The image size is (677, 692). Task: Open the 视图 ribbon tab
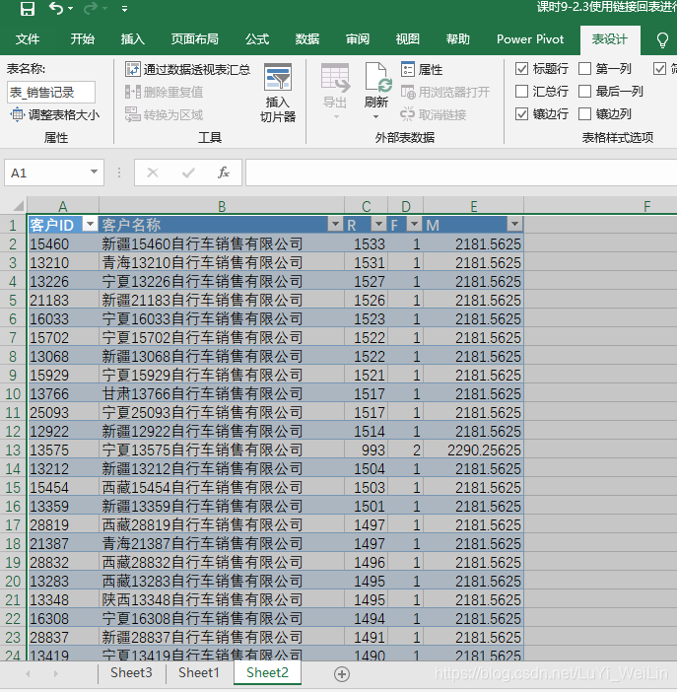coord(407,39)
